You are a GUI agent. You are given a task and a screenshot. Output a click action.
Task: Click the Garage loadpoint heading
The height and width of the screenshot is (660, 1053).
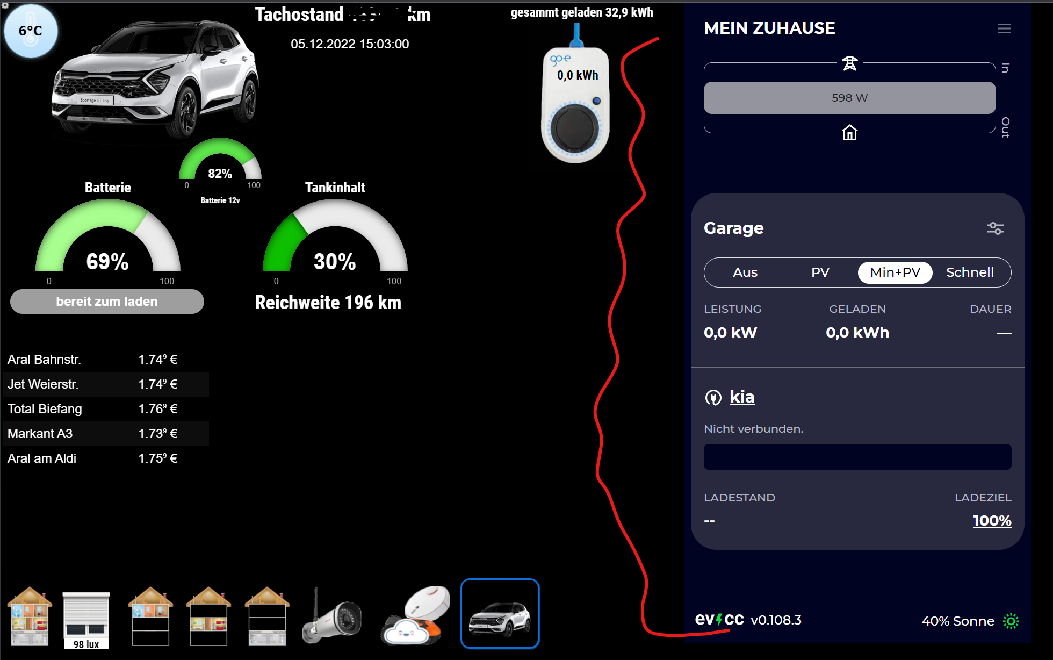[x=733, y=228]
